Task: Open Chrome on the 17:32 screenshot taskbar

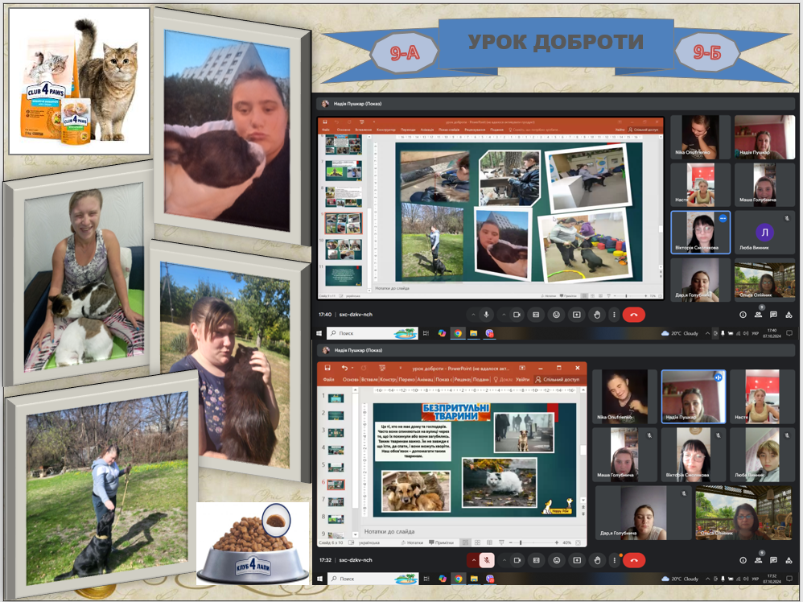Action: tap(459, 579)
